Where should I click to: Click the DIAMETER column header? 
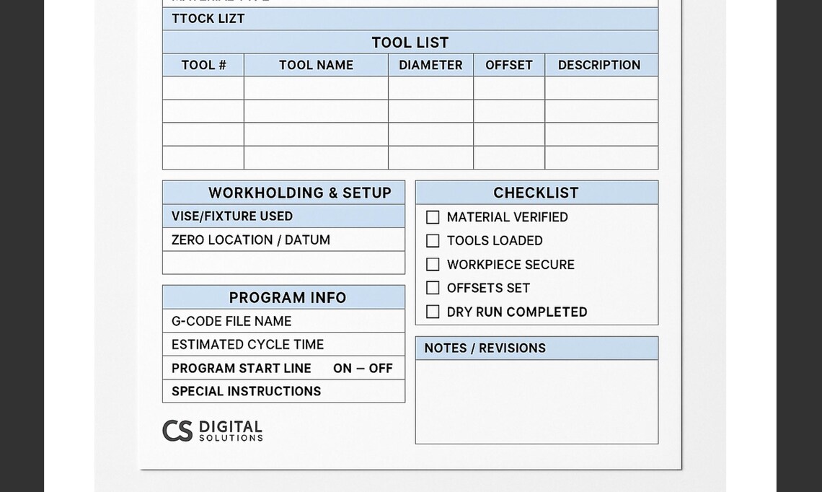tap(430, 65)
